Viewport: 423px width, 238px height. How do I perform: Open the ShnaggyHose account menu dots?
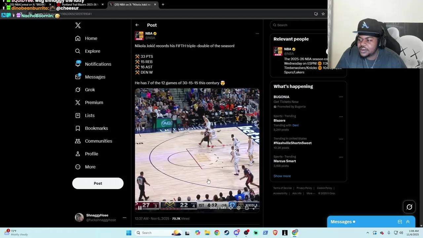(125, 218)
